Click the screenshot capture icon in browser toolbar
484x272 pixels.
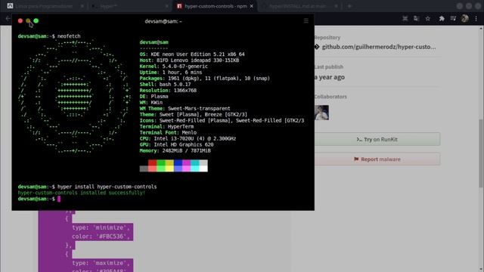coord(405,18)
